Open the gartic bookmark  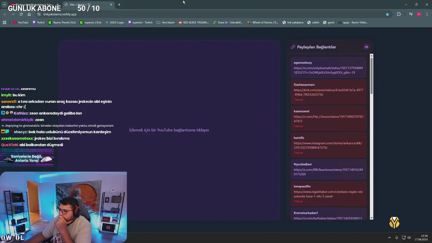pyautogui.click(x=329, y=23)
